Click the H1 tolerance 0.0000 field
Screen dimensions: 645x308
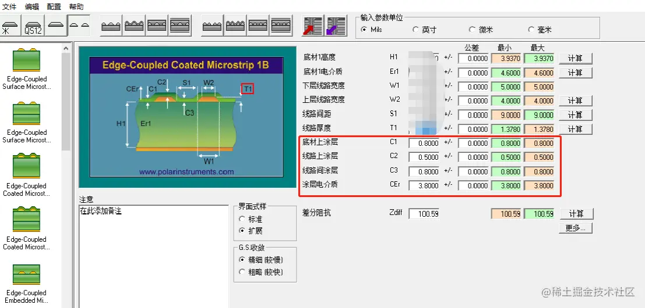474,59
